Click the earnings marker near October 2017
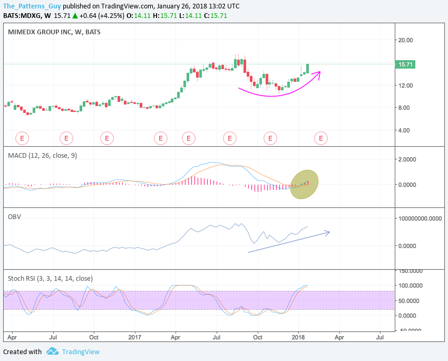Viewport: 448px width, 361px height. [x=270, y=138]
